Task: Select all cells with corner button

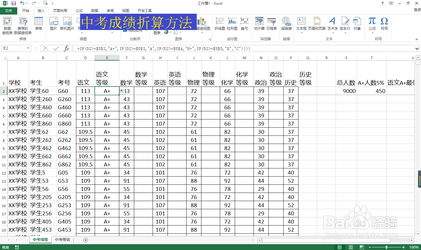Action: coord(4,58)
